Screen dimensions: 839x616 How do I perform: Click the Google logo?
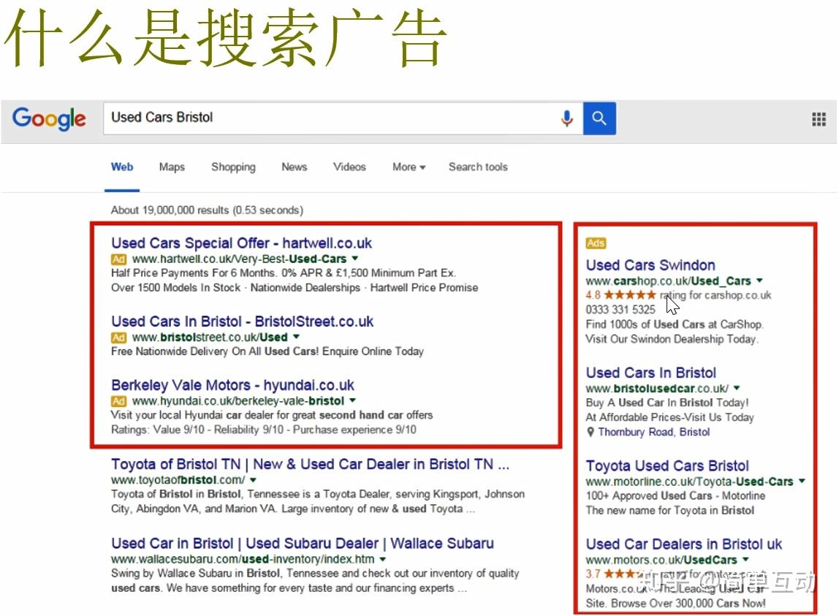click(48, 119)
